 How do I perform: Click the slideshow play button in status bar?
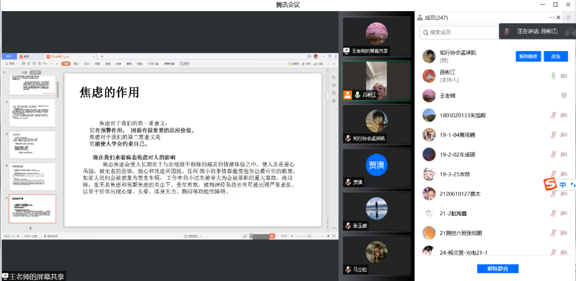point(272,236)
